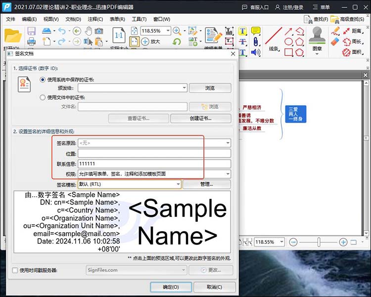Viewport: 371px width, 297px height.
Task: Click the bottom zoom out minus button
Action: click(x=293, y=242)
